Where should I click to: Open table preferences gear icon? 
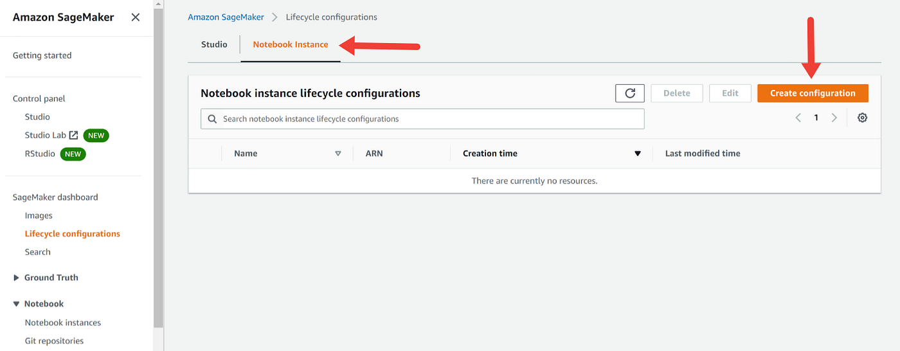coord(863,118)
